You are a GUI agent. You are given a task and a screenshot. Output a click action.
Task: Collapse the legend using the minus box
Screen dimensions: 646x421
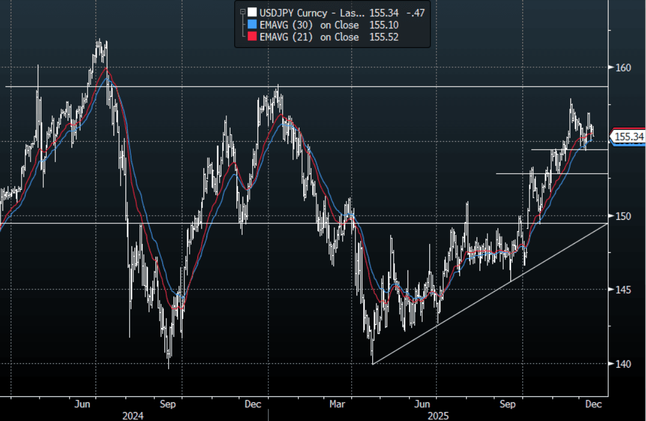[243, 13]
